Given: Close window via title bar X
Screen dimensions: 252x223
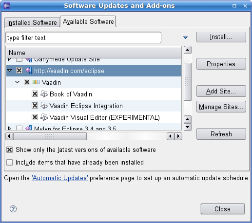Looking at the screenshot, I should coord(245,6).
